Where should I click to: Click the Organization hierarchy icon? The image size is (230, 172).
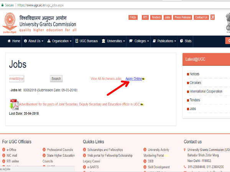coord(49,41)
